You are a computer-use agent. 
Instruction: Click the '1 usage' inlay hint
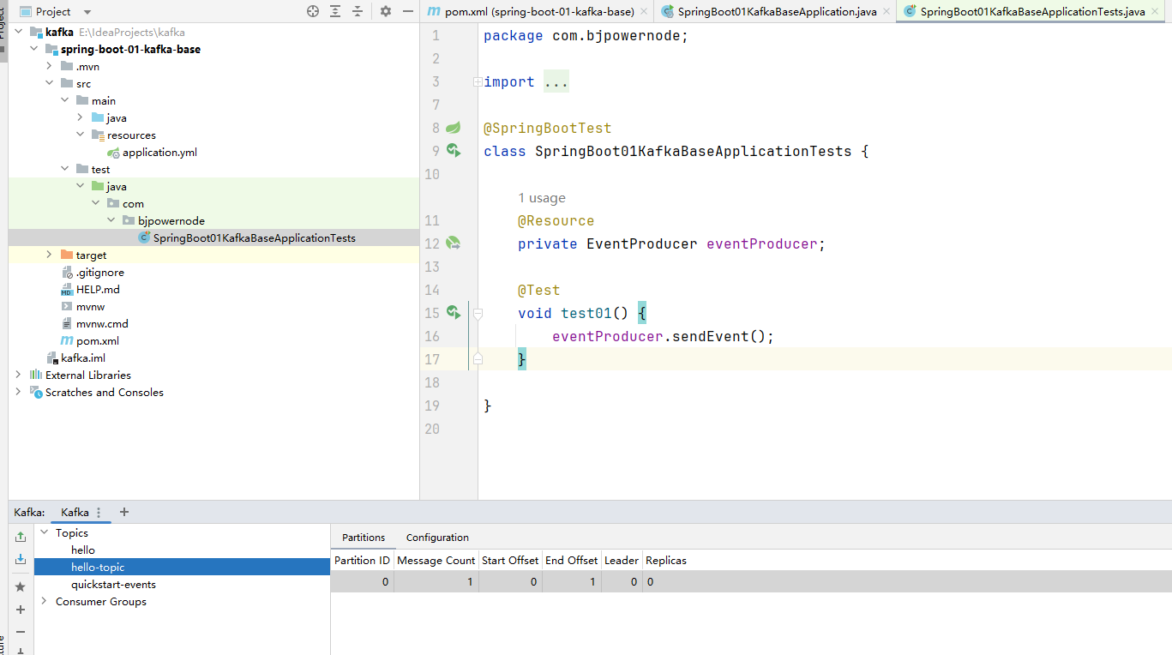click(x=542, y=198)
